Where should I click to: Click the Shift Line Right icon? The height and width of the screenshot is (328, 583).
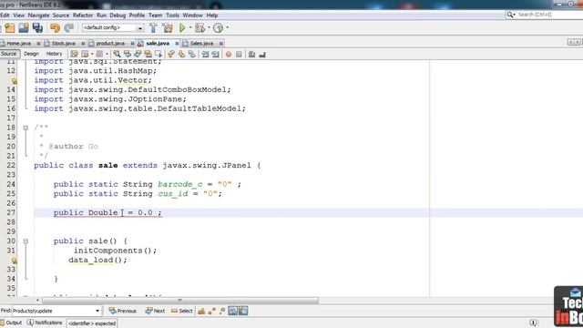click(x=216, y=55)
